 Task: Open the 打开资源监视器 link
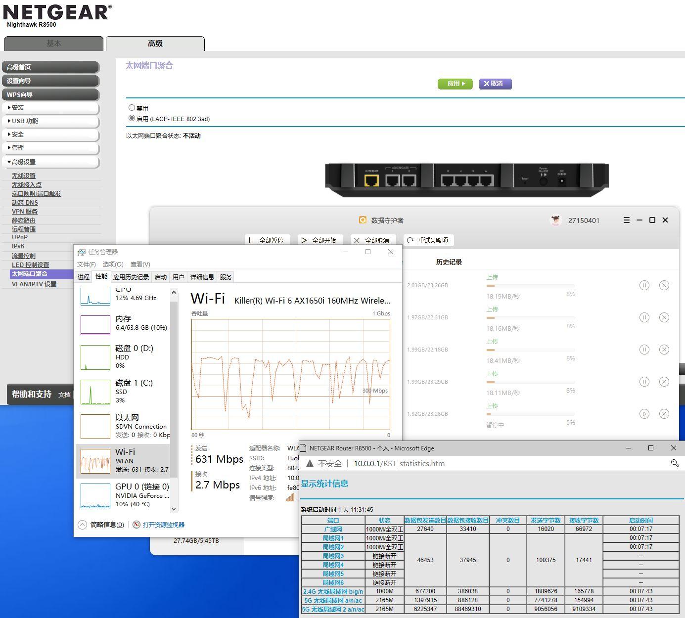164,525
